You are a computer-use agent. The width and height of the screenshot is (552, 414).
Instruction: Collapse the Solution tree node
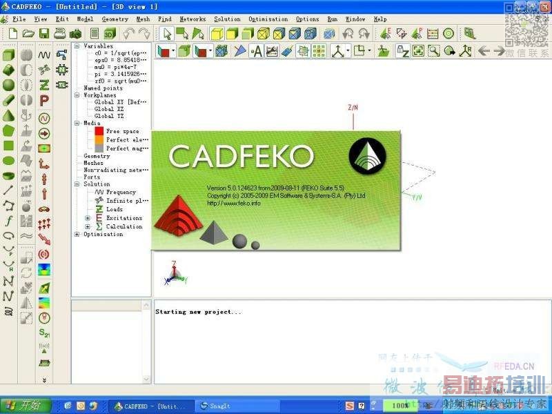(77, 184)
